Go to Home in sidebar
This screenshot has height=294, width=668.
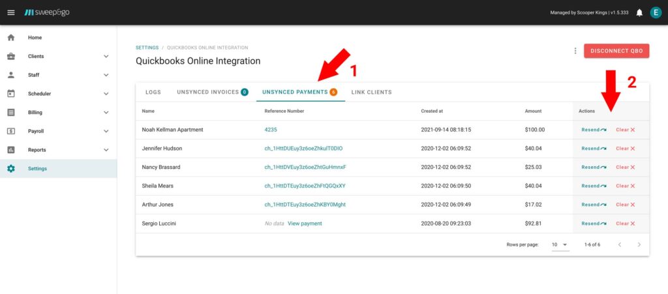[35, 37]
